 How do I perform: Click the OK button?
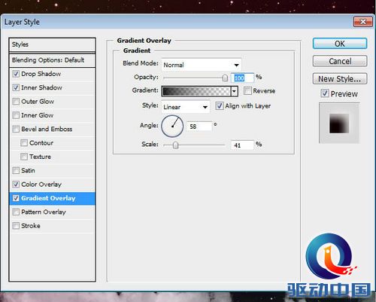pos(340,44)
